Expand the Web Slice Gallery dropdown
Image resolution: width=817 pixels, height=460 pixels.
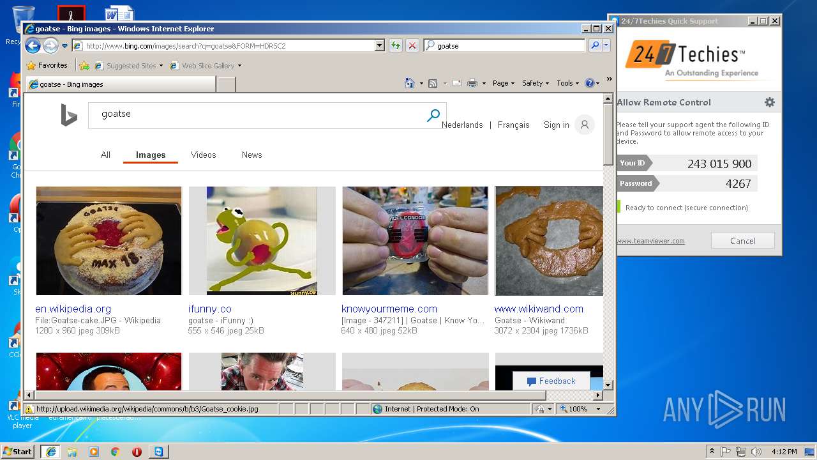(x=239, y=66)
